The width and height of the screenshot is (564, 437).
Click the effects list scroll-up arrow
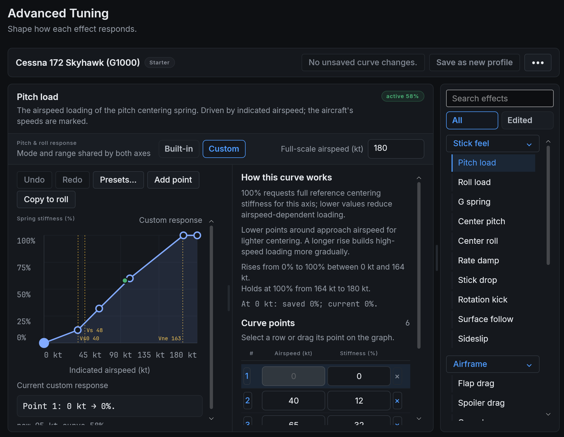click(548, 142)
